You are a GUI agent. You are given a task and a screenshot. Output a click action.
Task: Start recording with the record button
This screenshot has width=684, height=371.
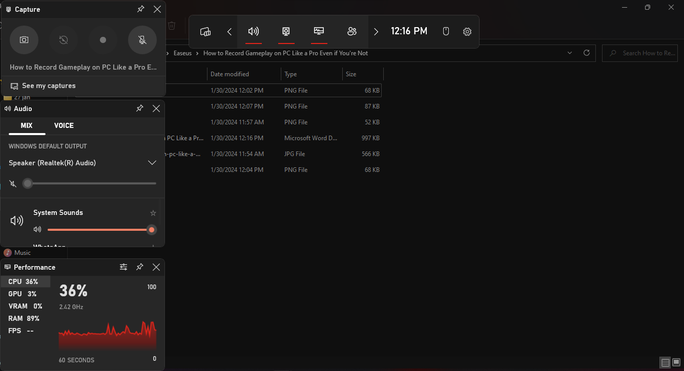102,40
